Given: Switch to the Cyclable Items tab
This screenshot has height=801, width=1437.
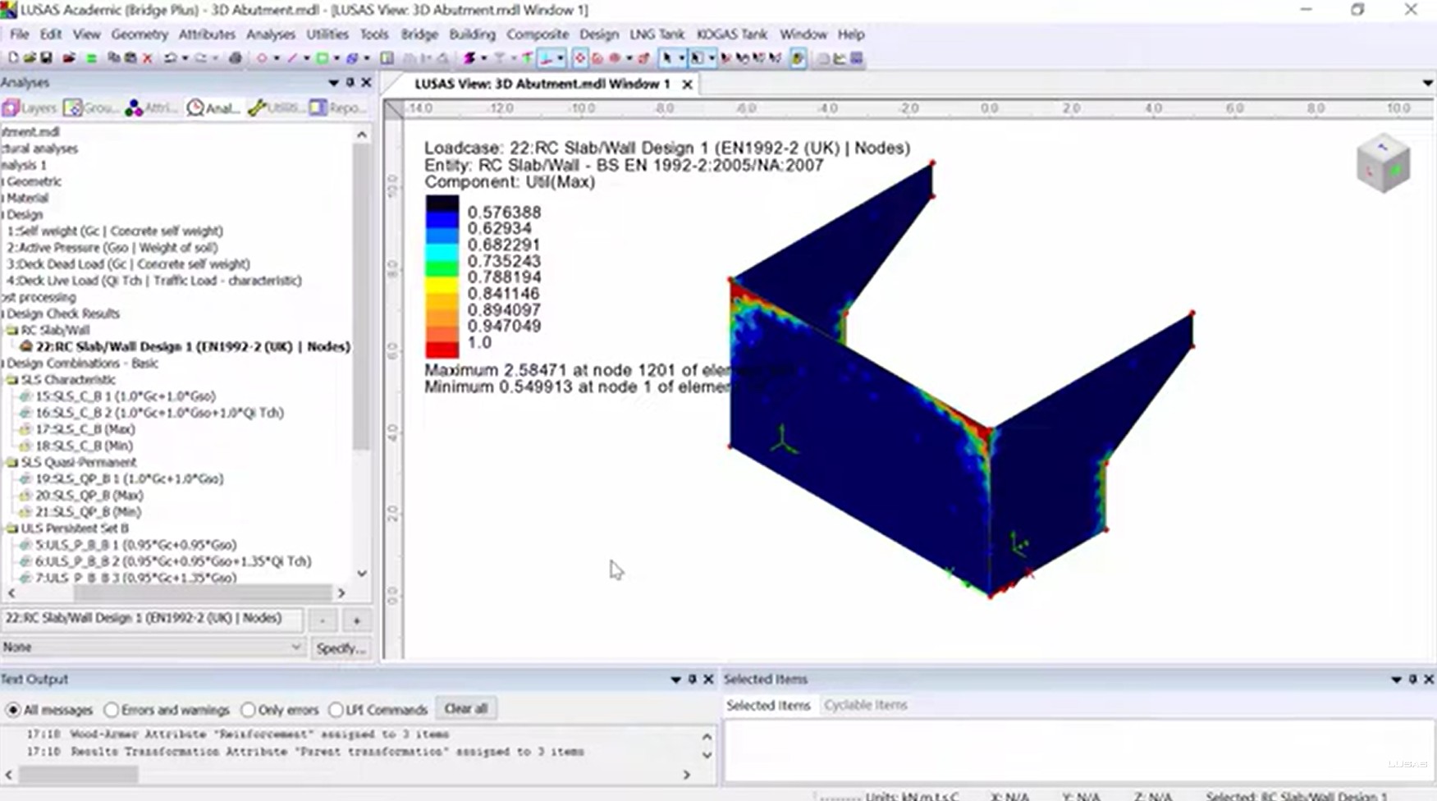Looking at the screenshot, I should tap(865, 704).
